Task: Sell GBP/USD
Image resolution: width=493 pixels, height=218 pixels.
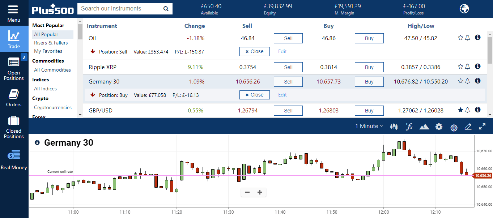Action: tap(288, 111)
